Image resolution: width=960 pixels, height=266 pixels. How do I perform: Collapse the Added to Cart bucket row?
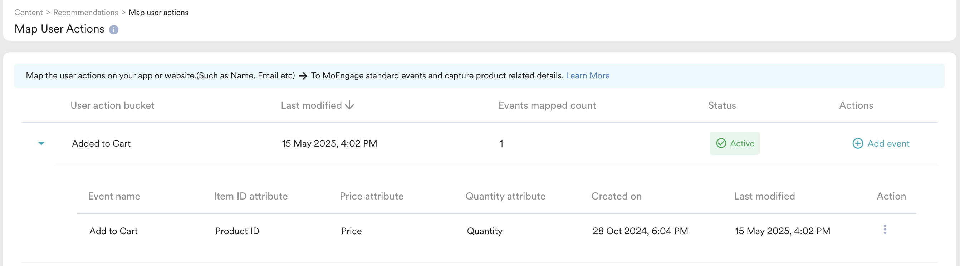click(41, 143)
